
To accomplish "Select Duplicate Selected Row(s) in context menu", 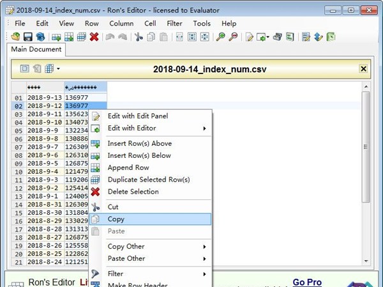I will [148, 180].
